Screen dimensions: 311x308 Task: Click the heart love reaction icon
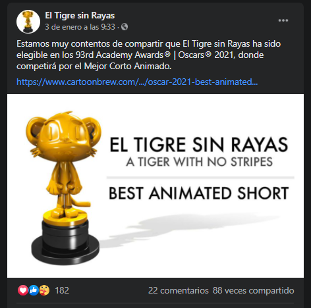(x=23, y=290)
